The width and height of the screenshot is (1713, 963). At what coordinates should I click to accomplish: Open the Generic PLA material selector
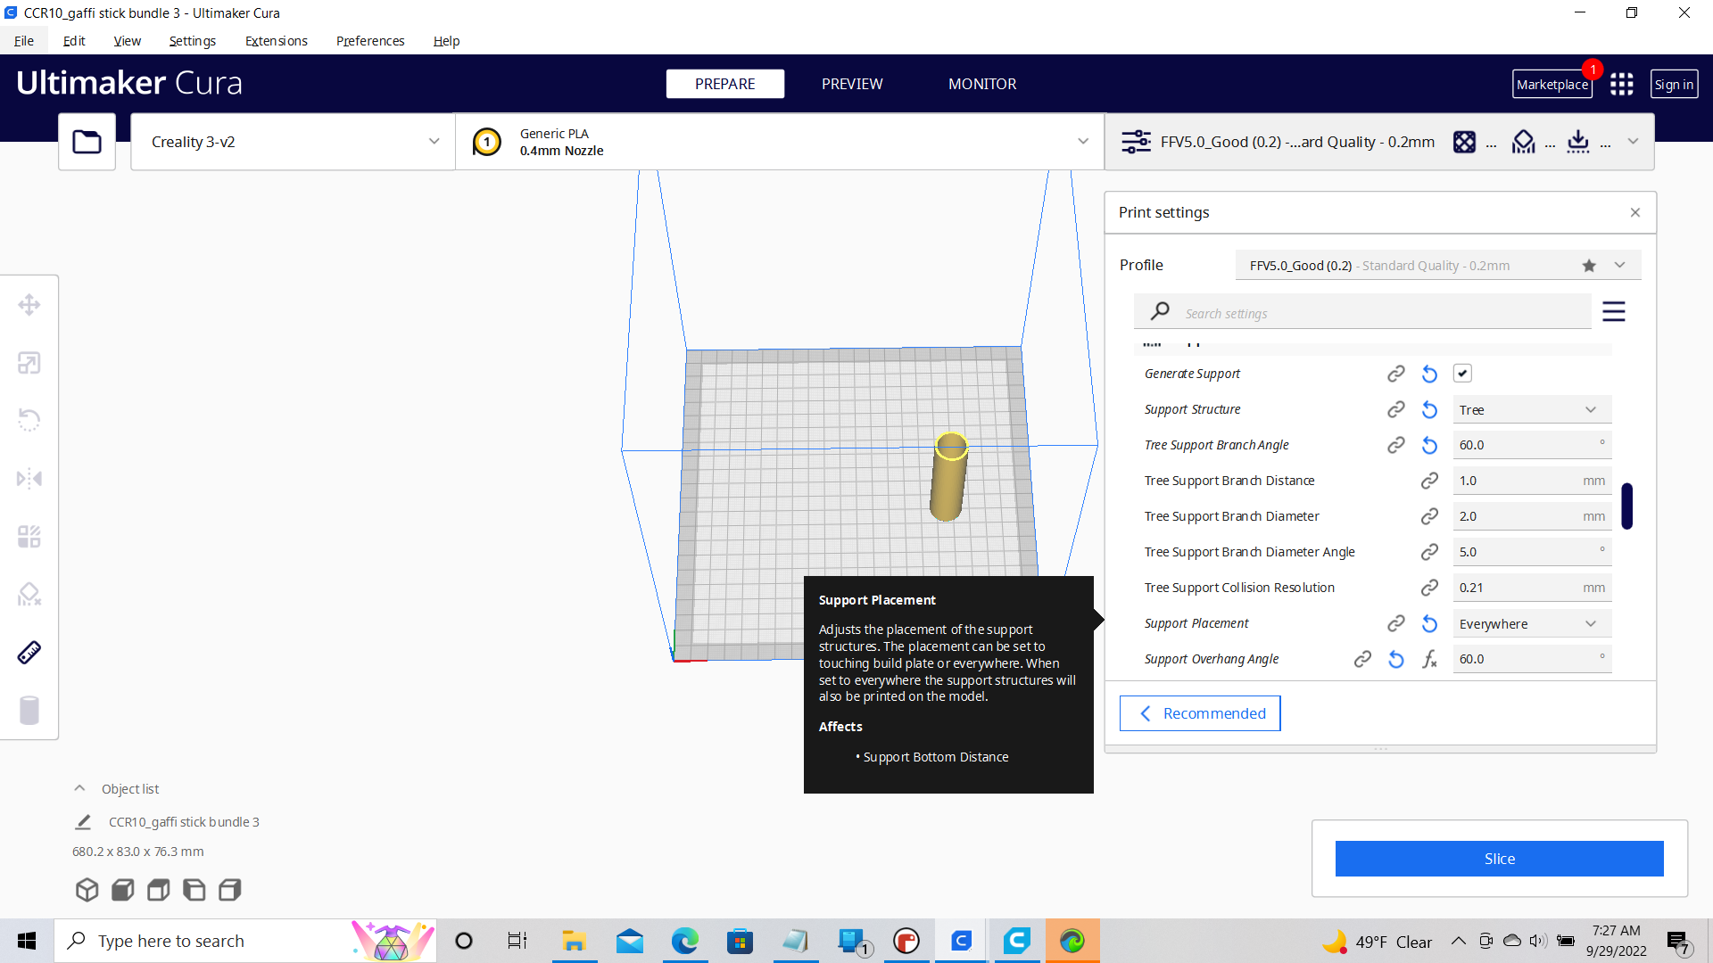point(780,142)
